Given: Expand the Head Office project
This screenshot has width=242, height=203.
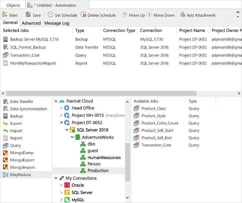Looking at the screenshot, I should 61,108.
